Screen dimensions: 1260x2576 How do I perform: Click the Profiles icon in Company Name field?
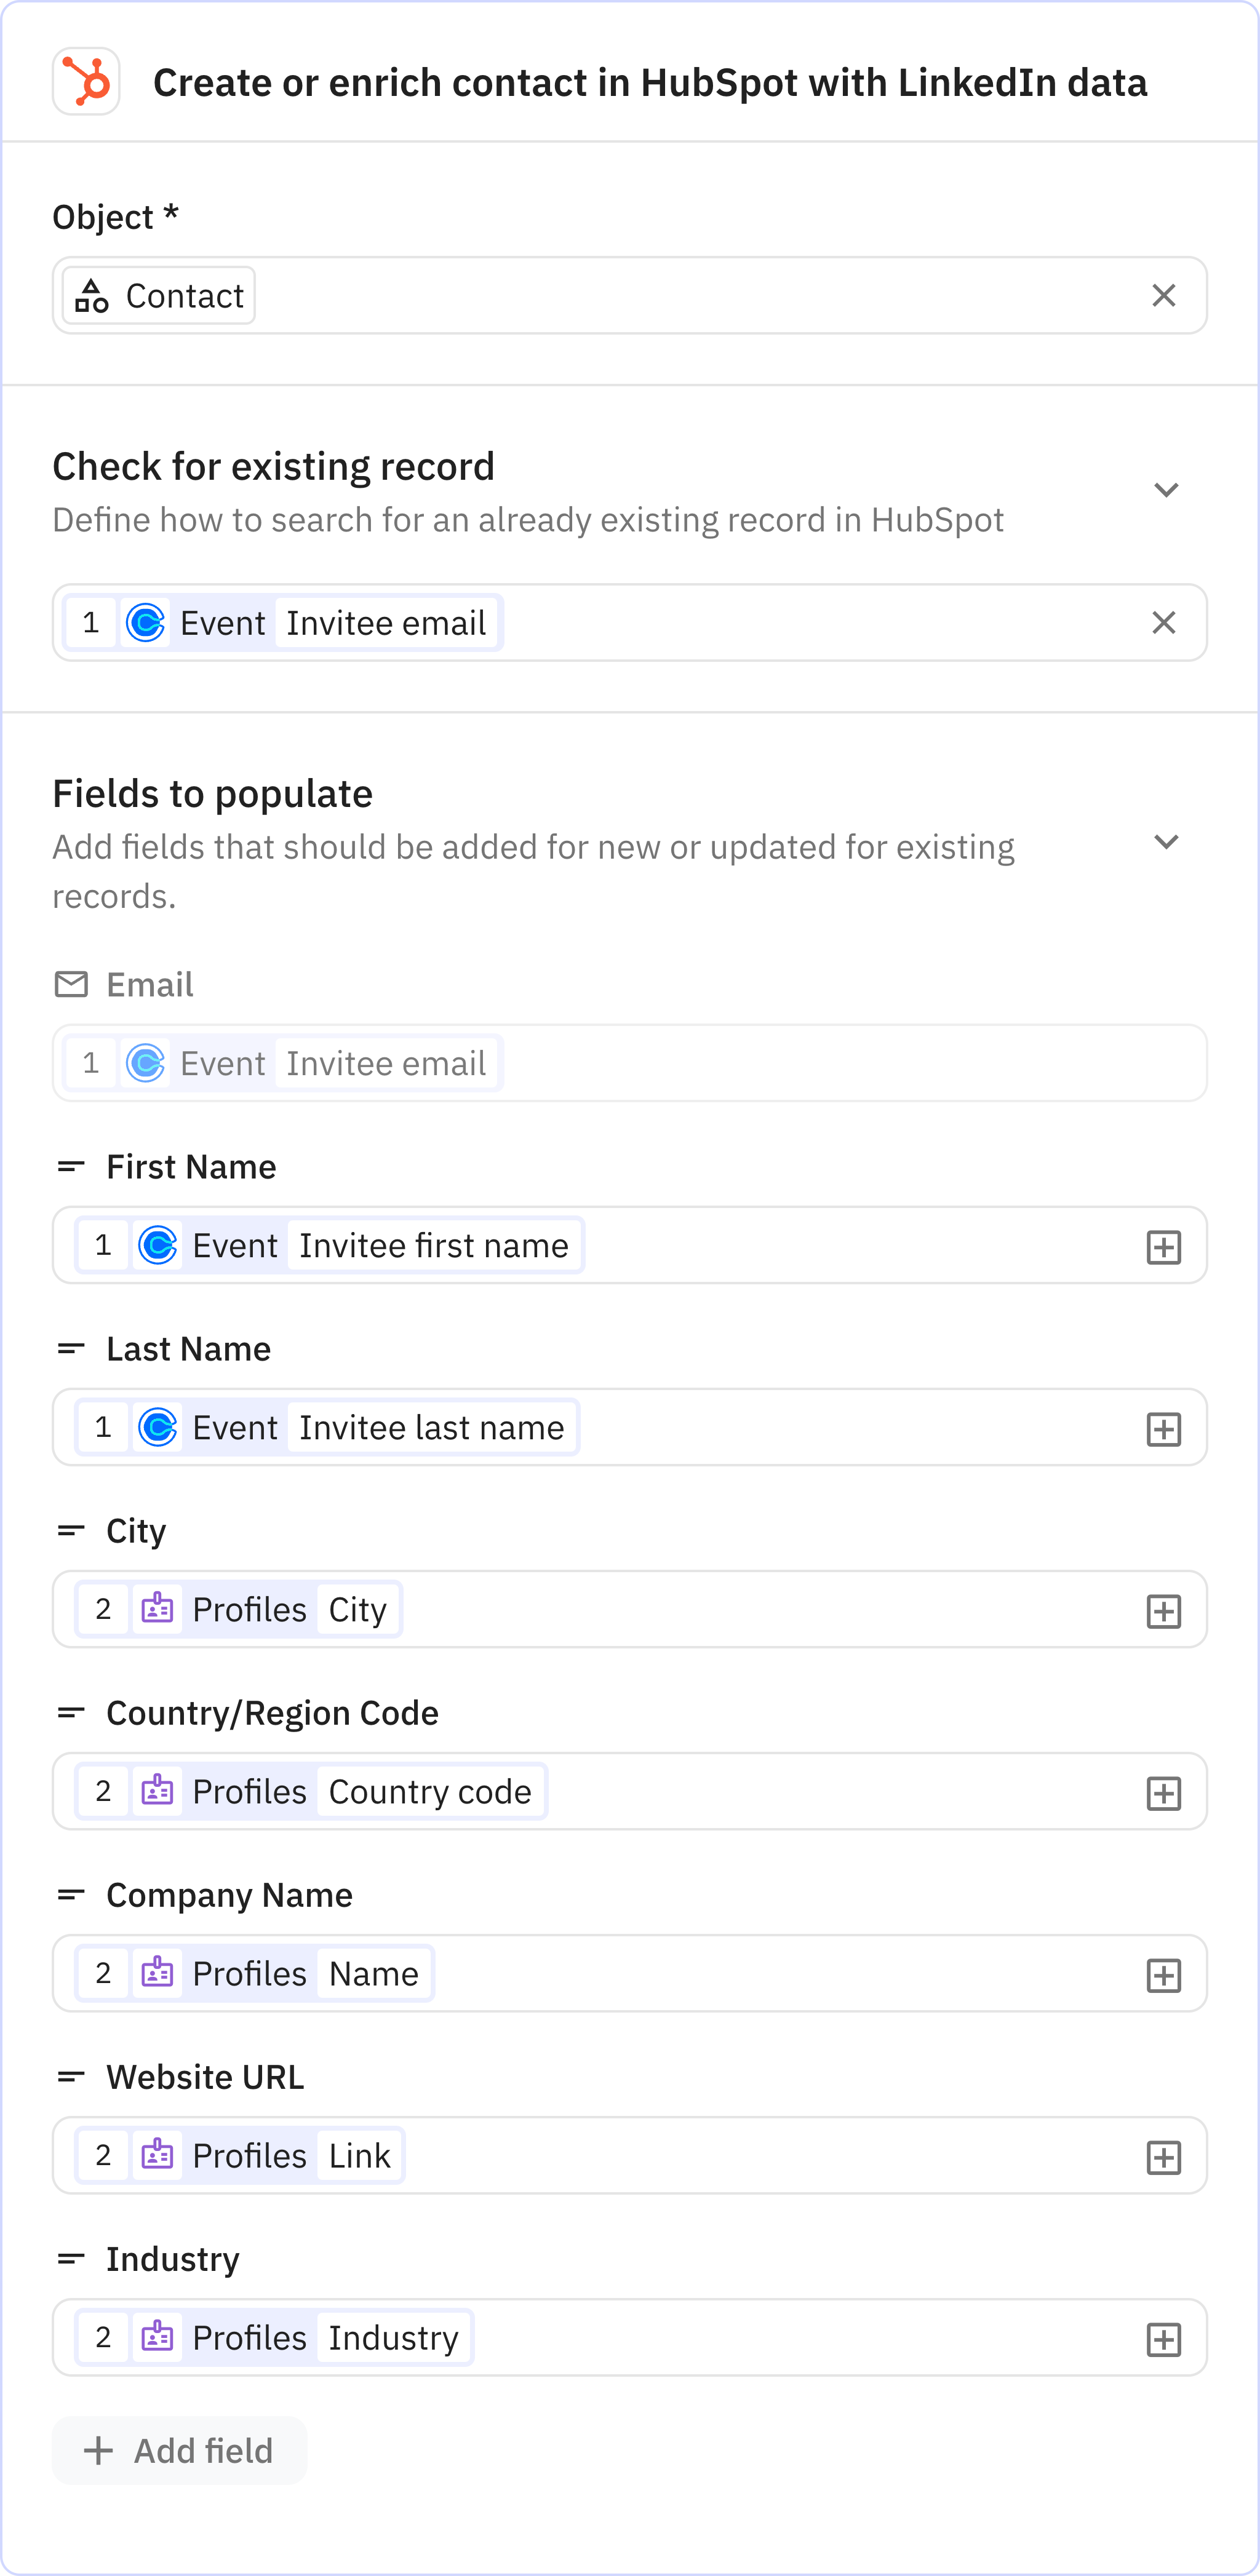click(x=158, y=1973)
